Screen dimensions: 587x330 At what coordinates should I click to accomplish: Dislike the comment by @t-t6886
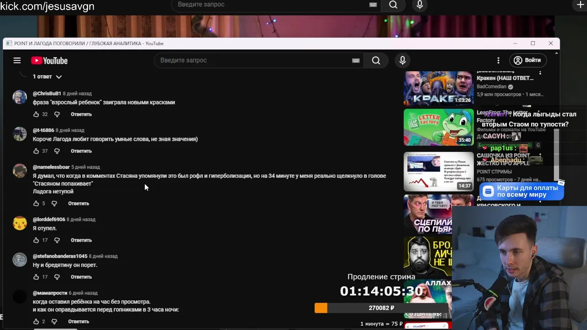pos(57,151)
